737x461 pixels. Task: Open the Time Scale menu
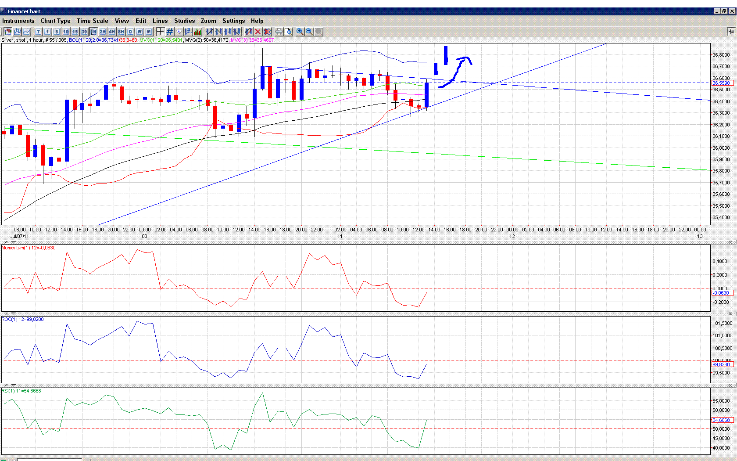92,21
